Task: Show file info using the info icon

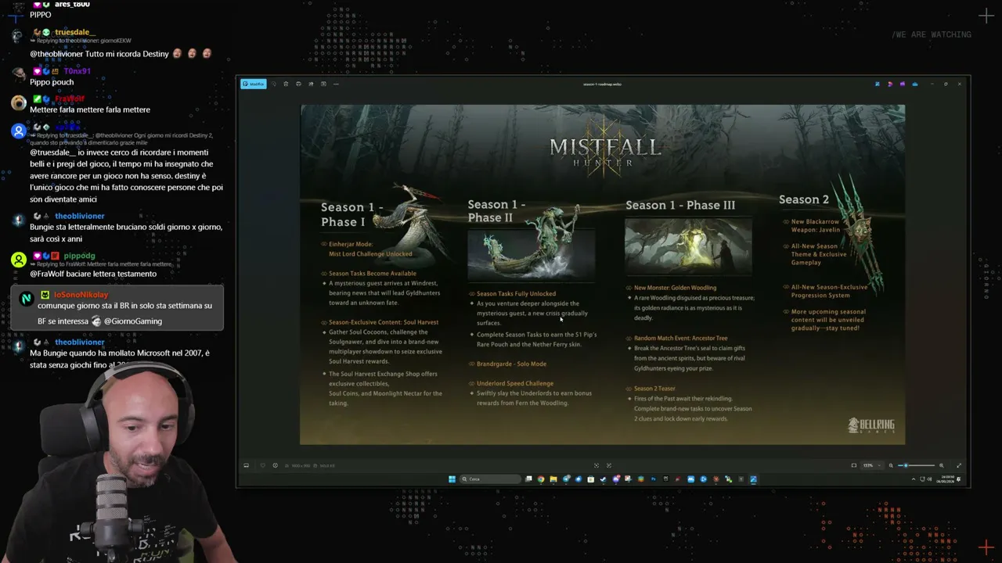Action: tap(275, 465)
